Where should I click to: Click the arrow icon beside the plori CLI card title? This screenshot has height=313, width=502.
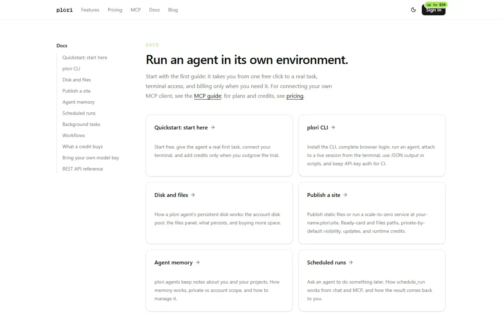[x=333, y=127]
